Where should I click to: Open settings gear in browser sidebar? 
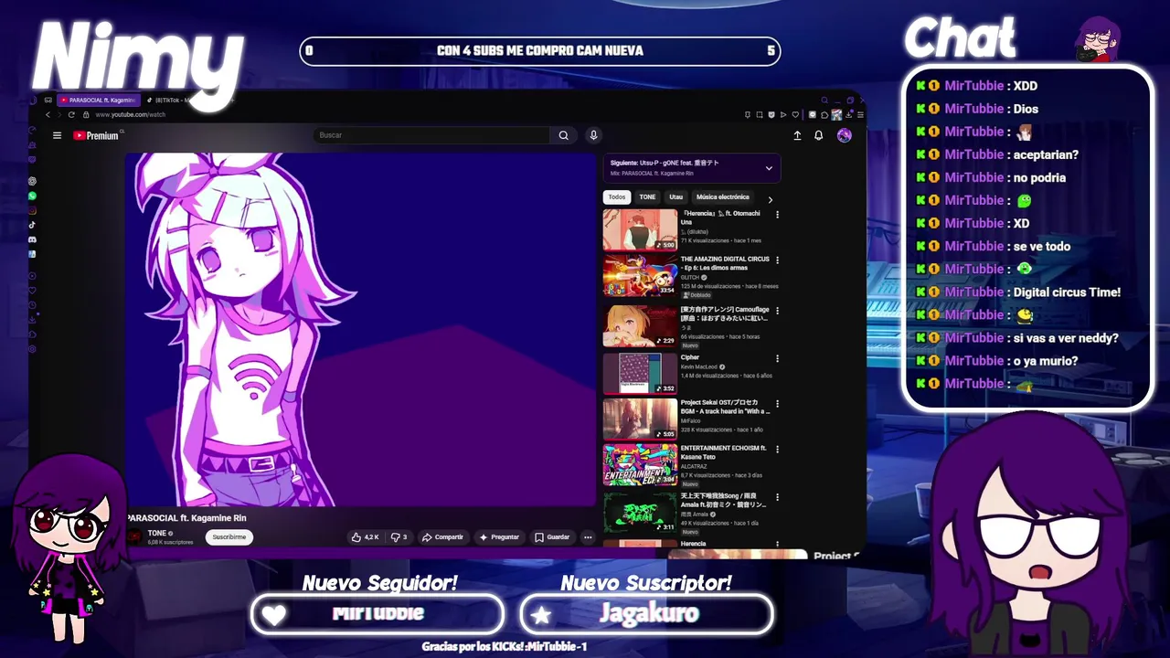(x=32, y=349)
